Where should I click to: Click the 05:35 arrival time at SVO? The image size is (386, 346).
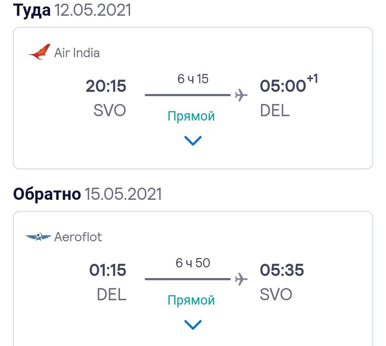coord(282,270)
